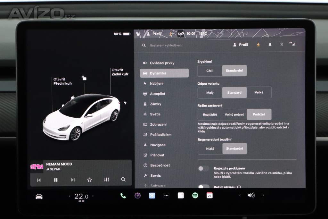Tap the LTE signal strength icon
This screenshot has width=328, height=219.
[292, 44]
